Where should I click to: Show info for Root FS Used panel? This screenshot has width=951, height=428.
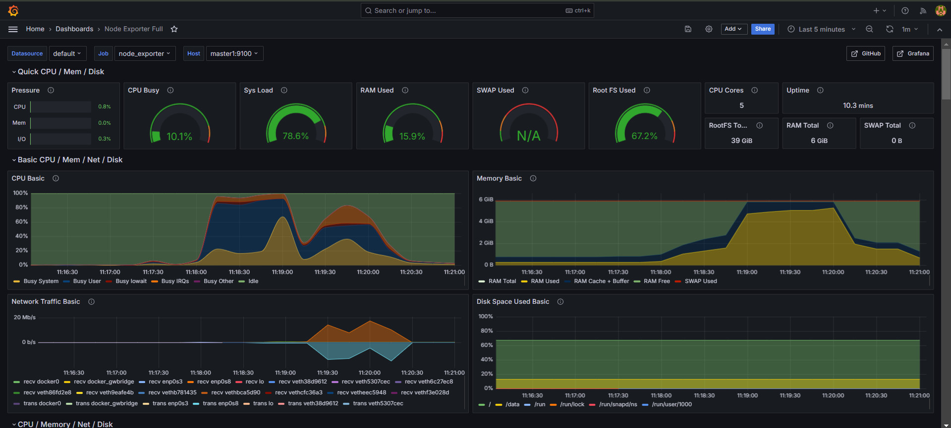[647, 90]
